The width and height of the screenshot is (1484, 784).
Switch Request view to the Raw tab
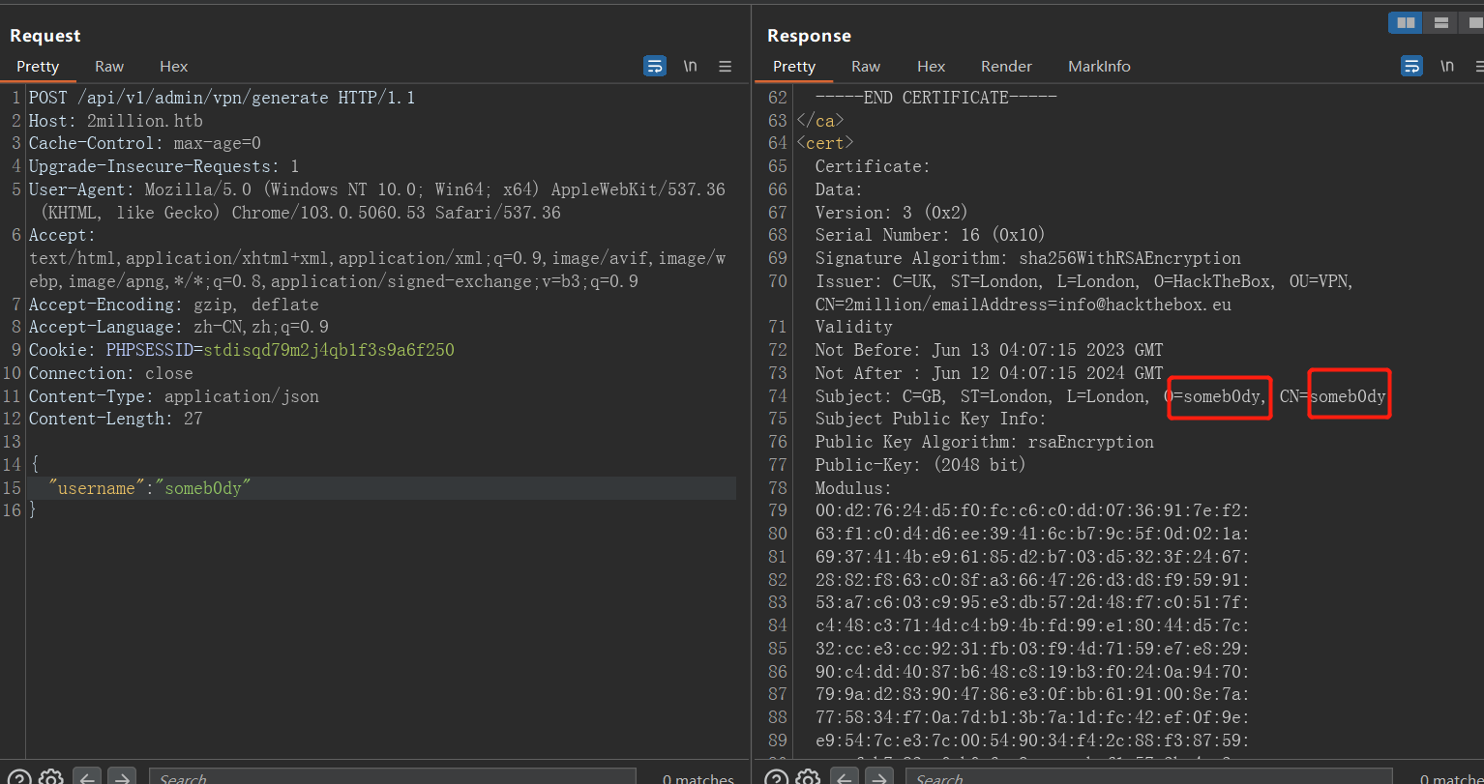(109, 66)
